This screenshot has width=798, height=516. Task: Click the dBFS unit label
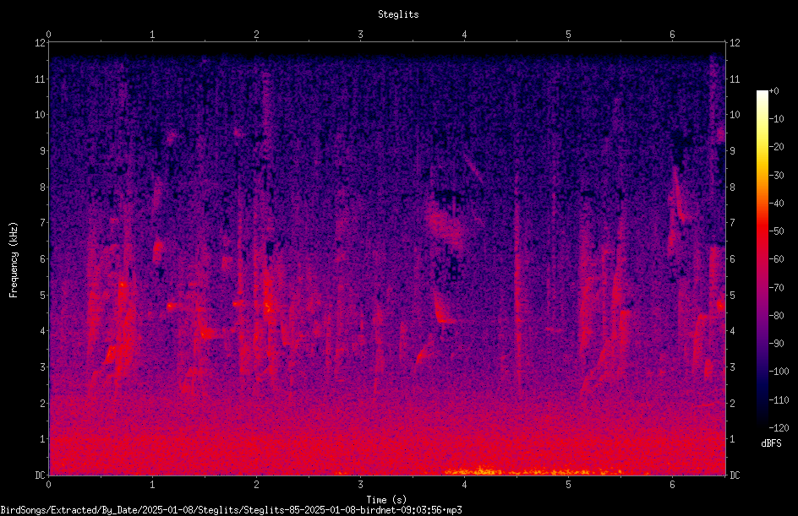[x=771, y=443]
